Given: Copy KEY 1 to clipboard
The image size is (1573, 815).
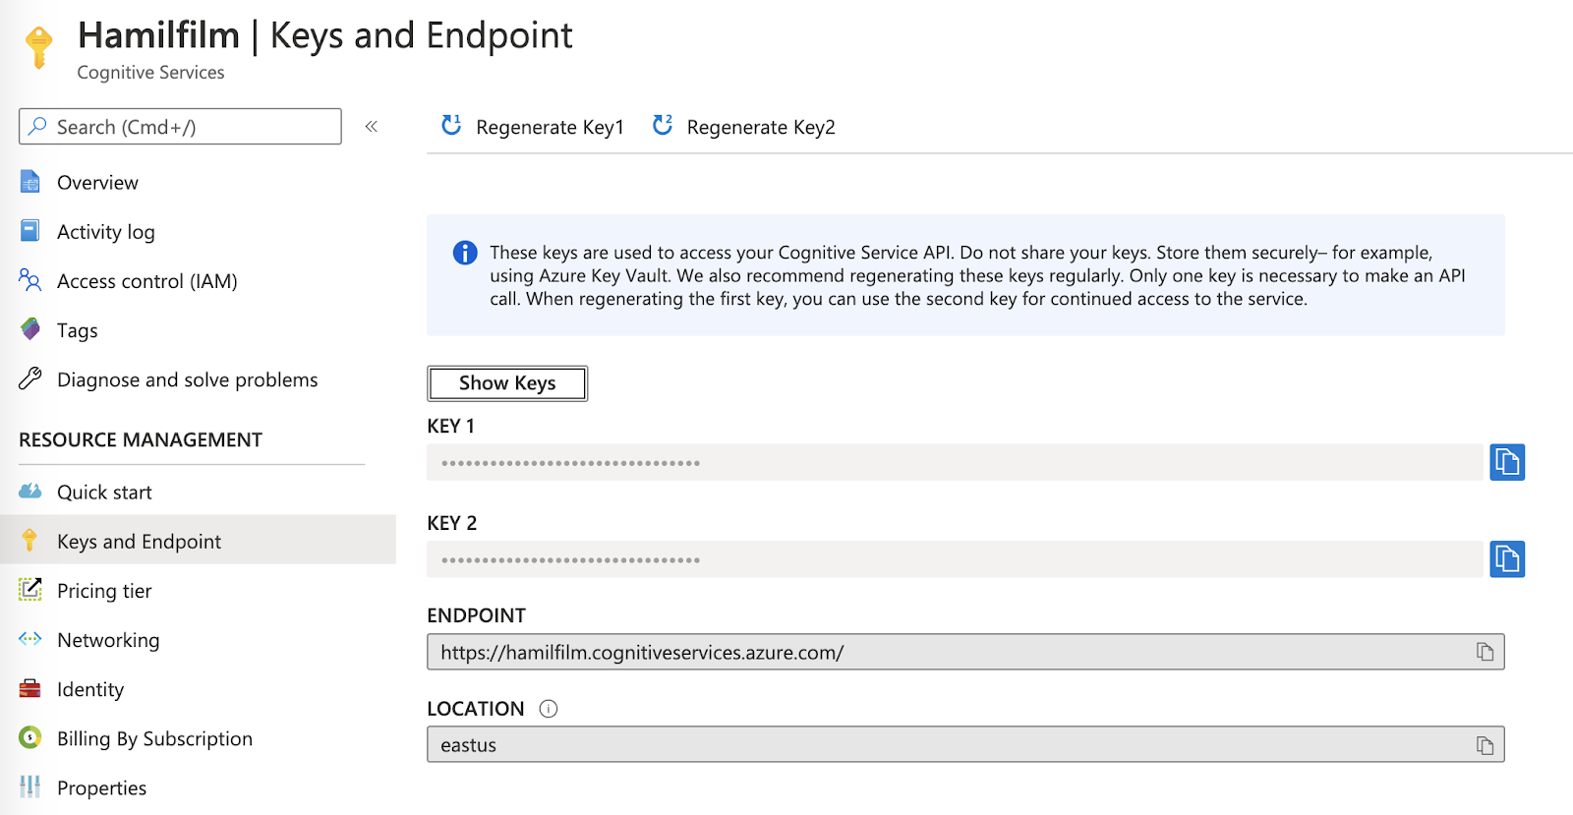Looking at the screenshot, I should coord(1507,462).
